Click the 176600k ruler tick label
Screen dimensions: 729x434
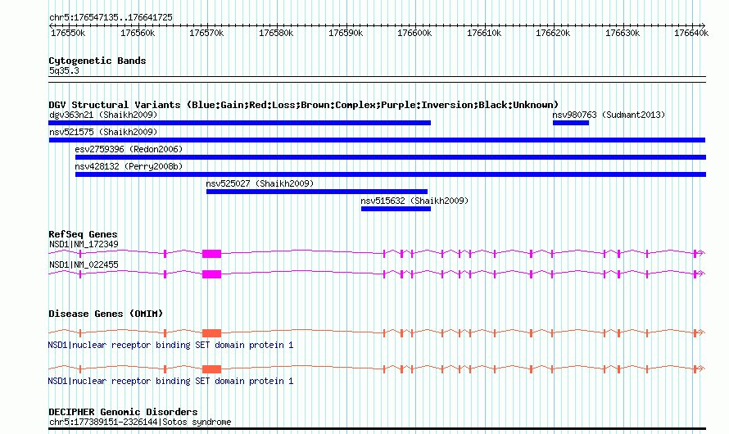[414, 34]
